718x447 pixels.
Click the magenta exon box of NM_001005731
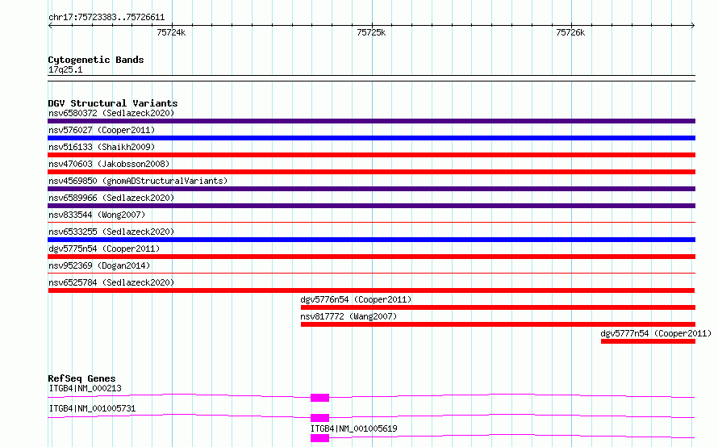point(319,418)
